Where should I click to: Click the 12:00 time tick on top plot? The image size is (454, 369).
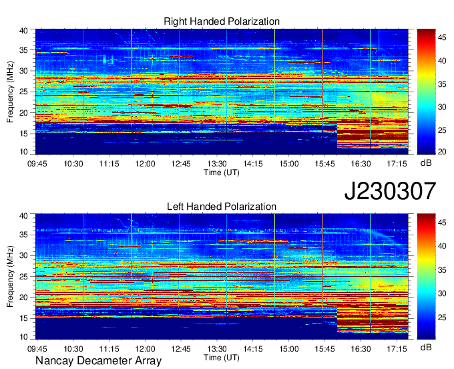[145, 164]
